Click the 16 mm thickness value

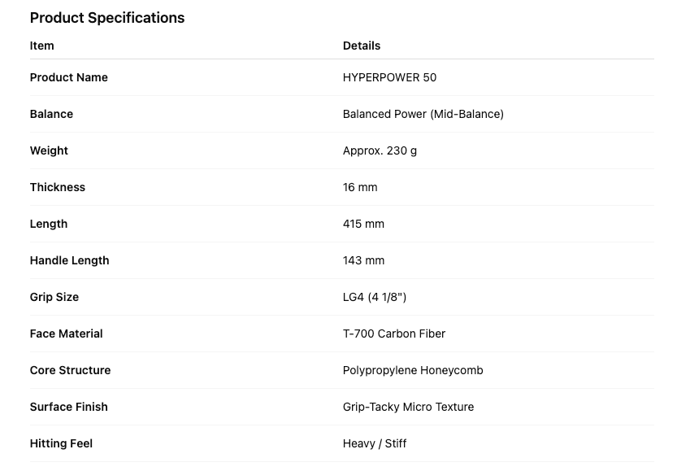(x=360, y=187)
